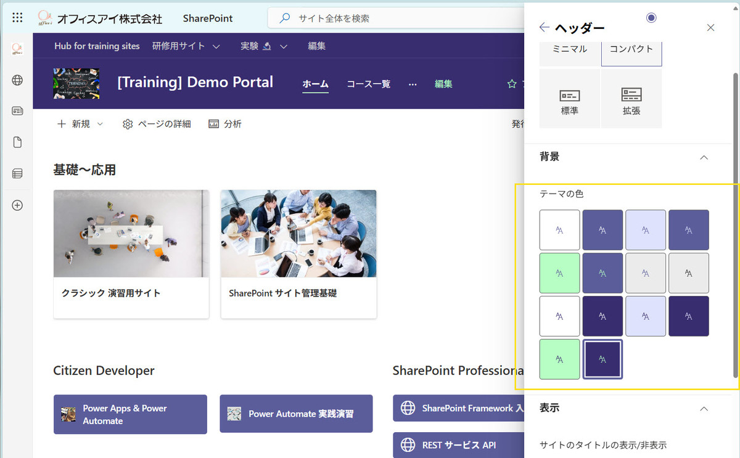The image size is (740, 458).
Task: Go back with the arrow beside ヘッダー
Action: 544,27
